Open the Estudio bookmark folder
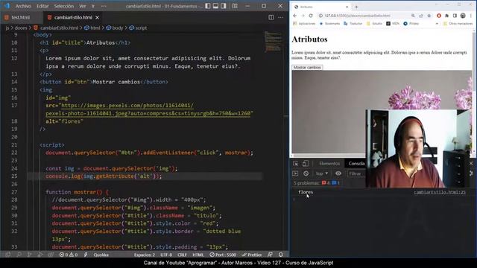477x268 pixels. (x=374, y=23)
